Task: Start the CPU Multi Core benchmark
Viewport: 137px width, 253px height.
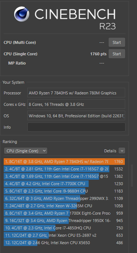Action: pos(117,42)
